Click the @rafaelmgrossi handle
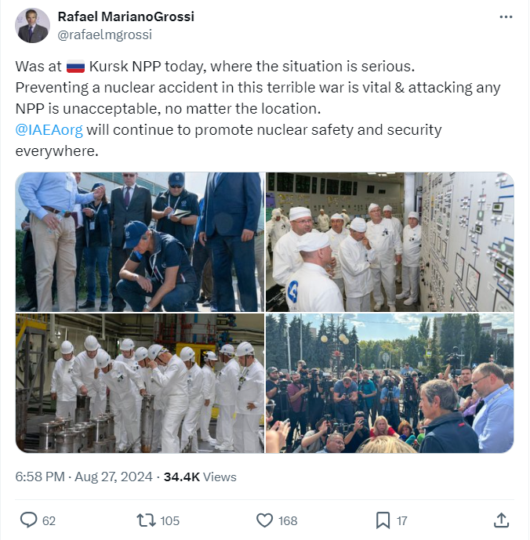 105,34
